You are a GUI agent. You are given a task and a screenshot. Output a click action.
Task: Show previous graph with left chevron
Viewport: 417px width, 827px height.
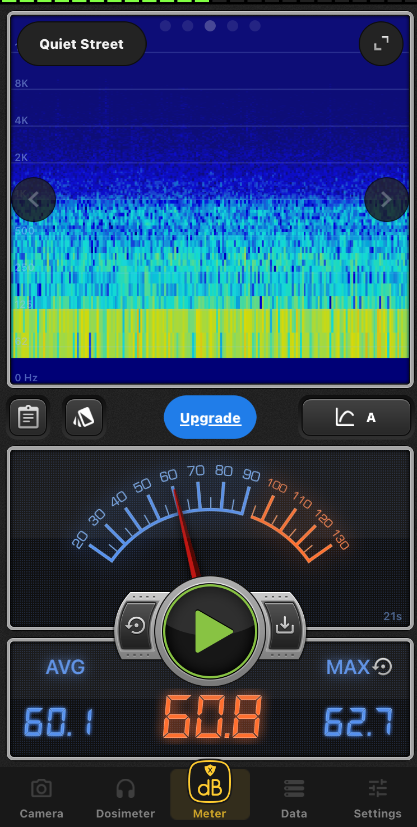tap(34, 200)
